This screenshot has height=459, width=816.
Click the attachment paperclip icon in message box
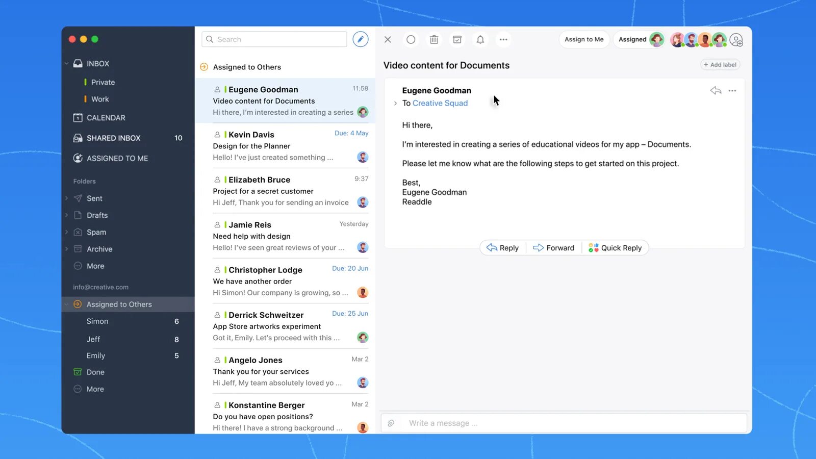pos(391,423)
